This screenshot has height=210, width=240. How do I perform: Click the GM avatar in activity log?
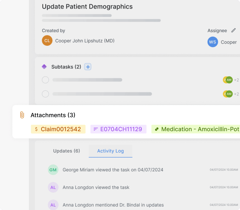[x=53, y=170]
